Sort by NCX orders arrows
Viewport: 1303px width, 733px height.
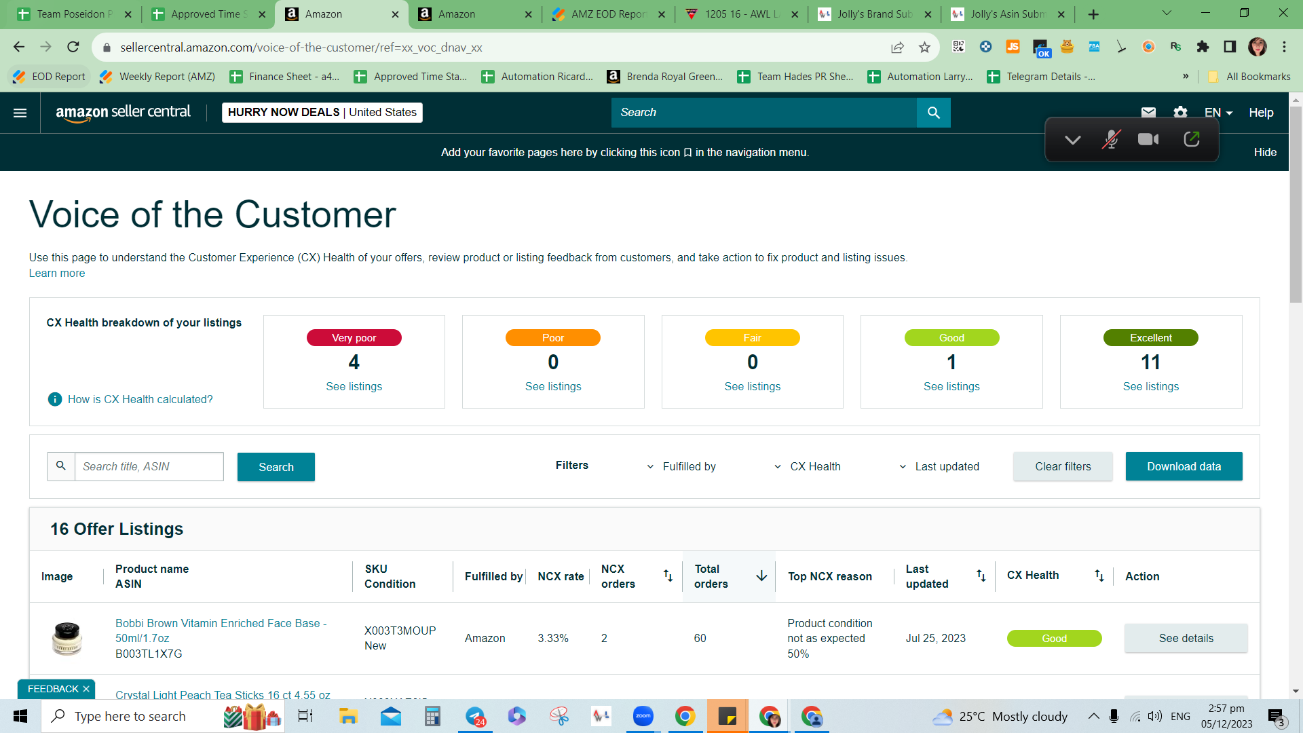click(668, 576)
